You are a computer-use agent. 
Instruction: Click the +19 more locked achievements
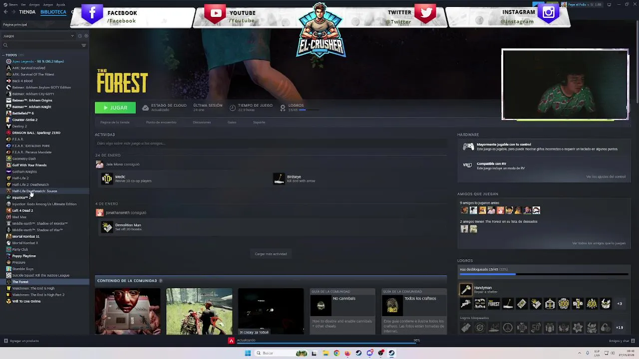point(620,328)
